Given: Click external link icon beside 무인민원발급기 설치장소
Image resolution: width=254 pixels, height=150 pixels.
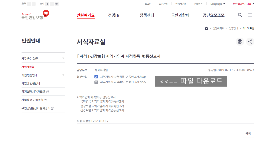Looking at the screenshot, I should pyautogui.click(x=52, y=108).
